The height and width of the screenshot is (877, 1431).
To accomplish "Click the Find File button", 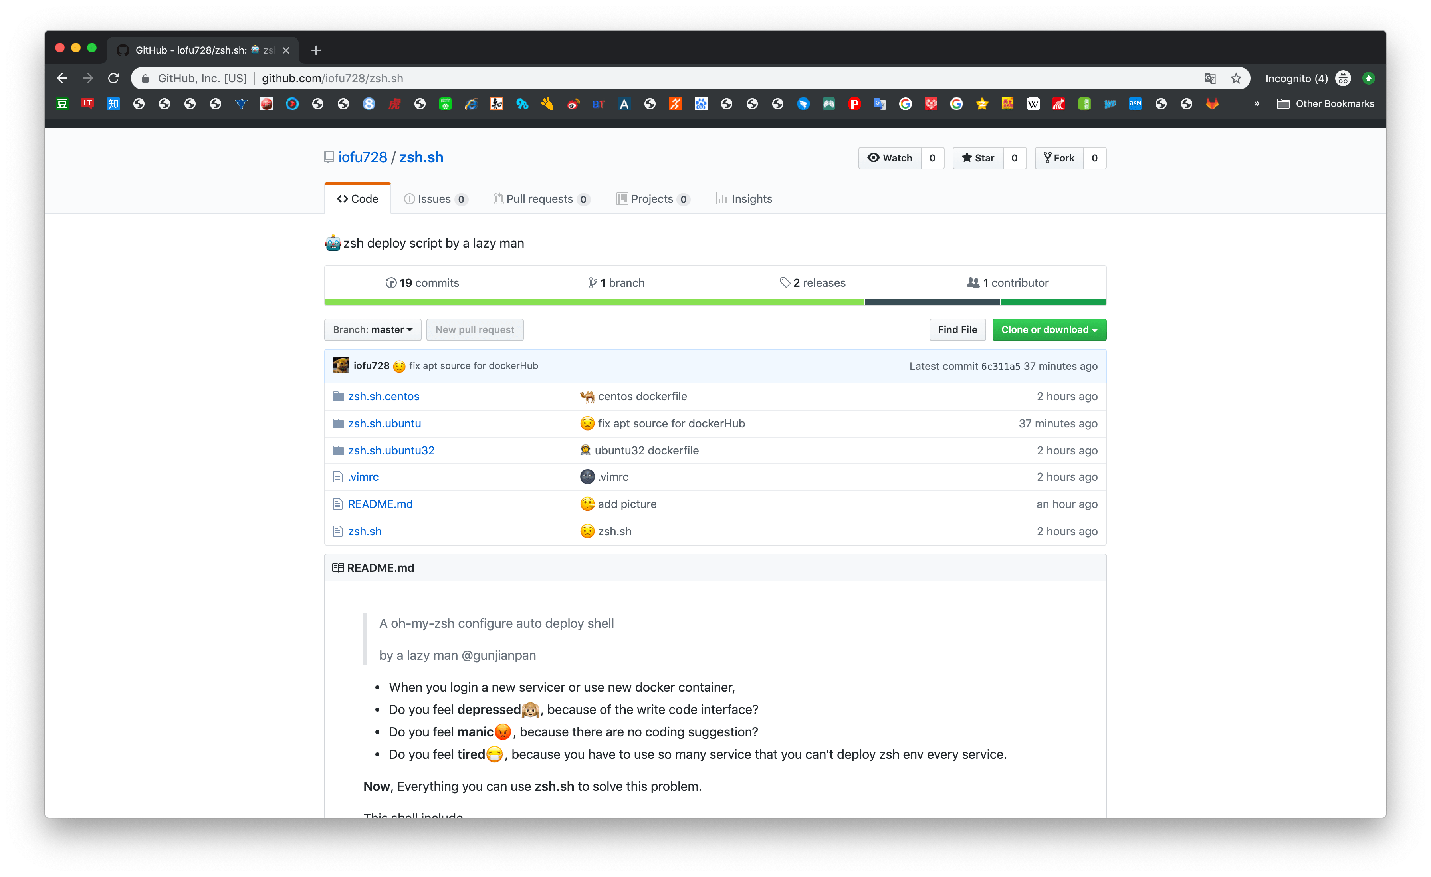I will pyautogui.click(x=956, y=329).
